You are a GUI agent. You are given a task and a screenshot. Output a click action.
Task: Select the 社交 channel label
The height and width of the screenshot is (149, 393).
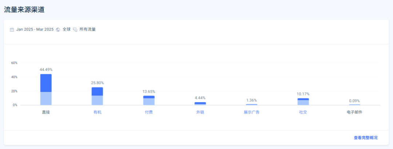[303, 112]
